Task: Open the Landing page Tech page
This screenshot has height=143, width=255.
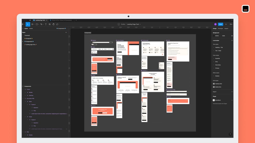Action: pyautogui.click(x=30, y=45)
